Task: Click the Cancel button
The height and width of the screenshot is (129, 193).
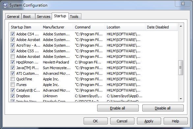Action: [x=122, y=121]
